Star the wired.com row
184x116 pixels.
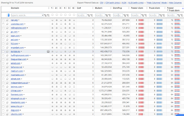7,63
